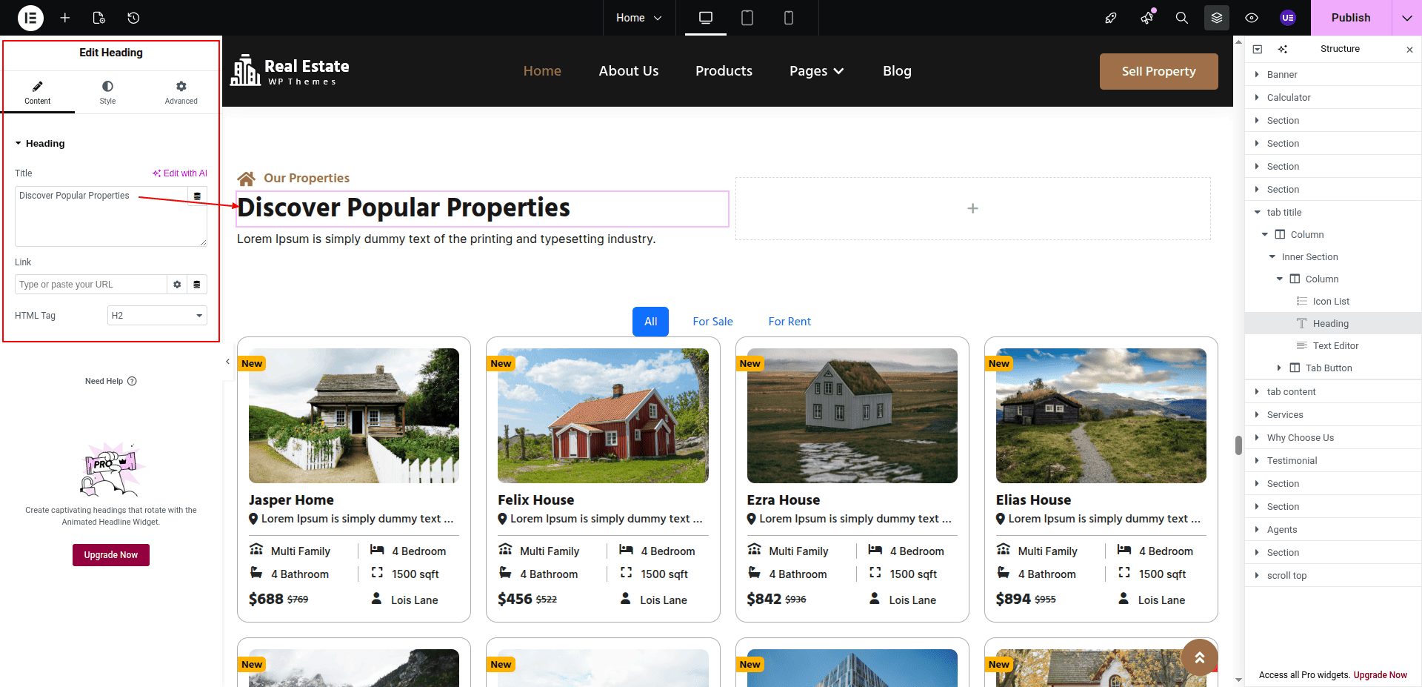Viewport: 1422px width, 687px height.
Task: Expand the Banner item in Structure
Action: (x=1257, y=75)
